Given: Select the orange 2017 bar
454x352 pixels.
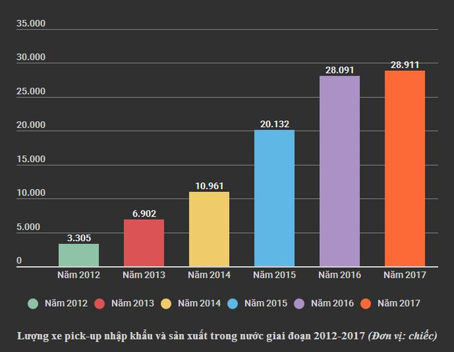Looking at the screenshot, I should [405, 168].
